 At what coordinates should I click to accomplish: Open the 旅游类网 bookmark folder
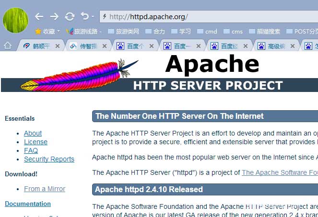coord(123,32)
